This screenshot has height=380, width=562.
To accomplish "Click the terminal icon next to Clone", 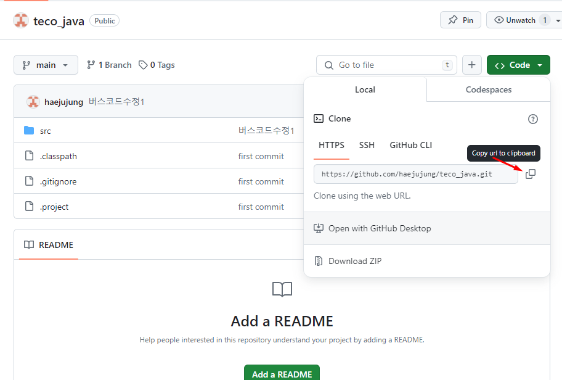I will tap(318, 118).
